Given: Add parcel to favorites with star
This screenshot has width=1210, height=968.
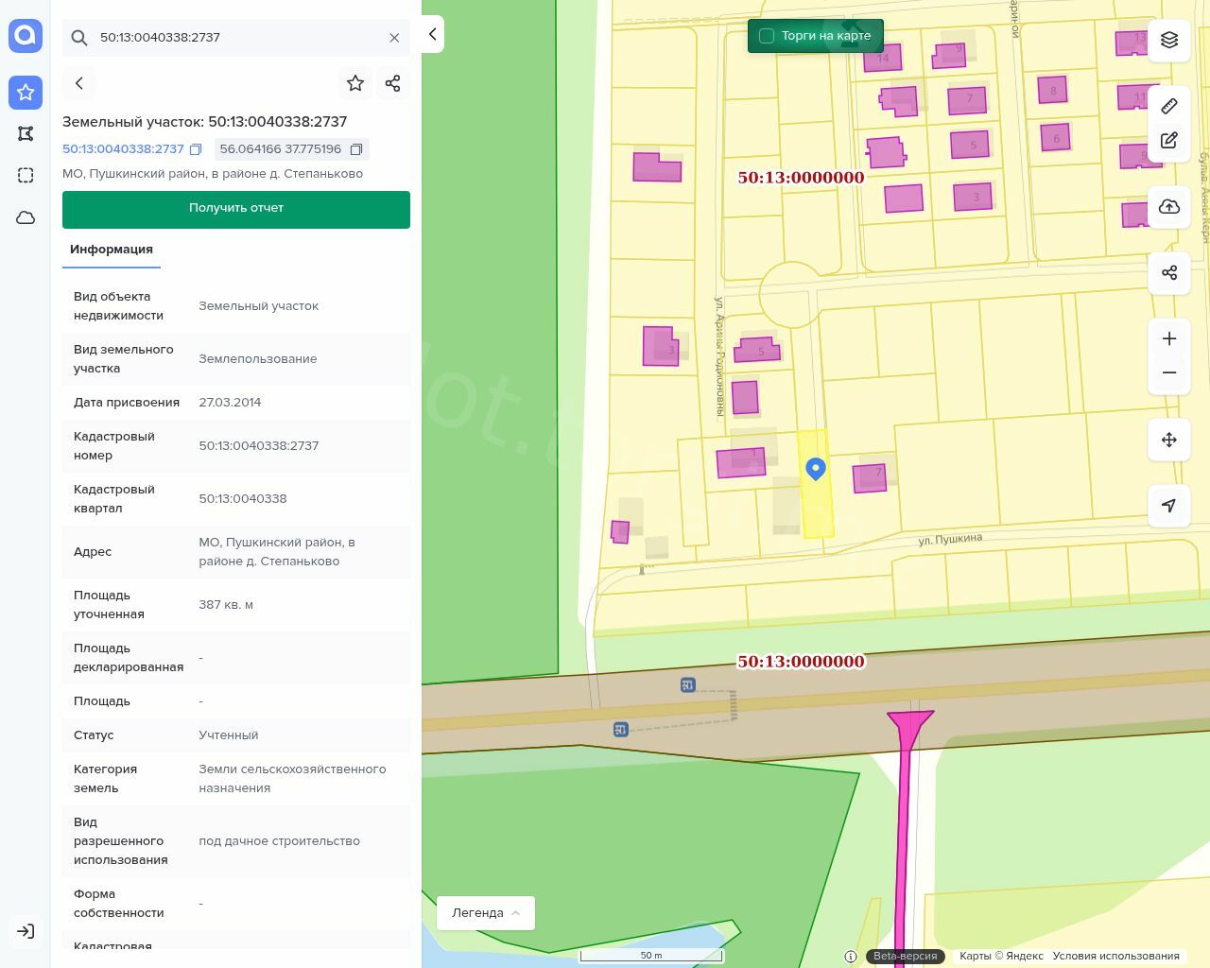Looking at the screenshot, I should tap(355, 83).
